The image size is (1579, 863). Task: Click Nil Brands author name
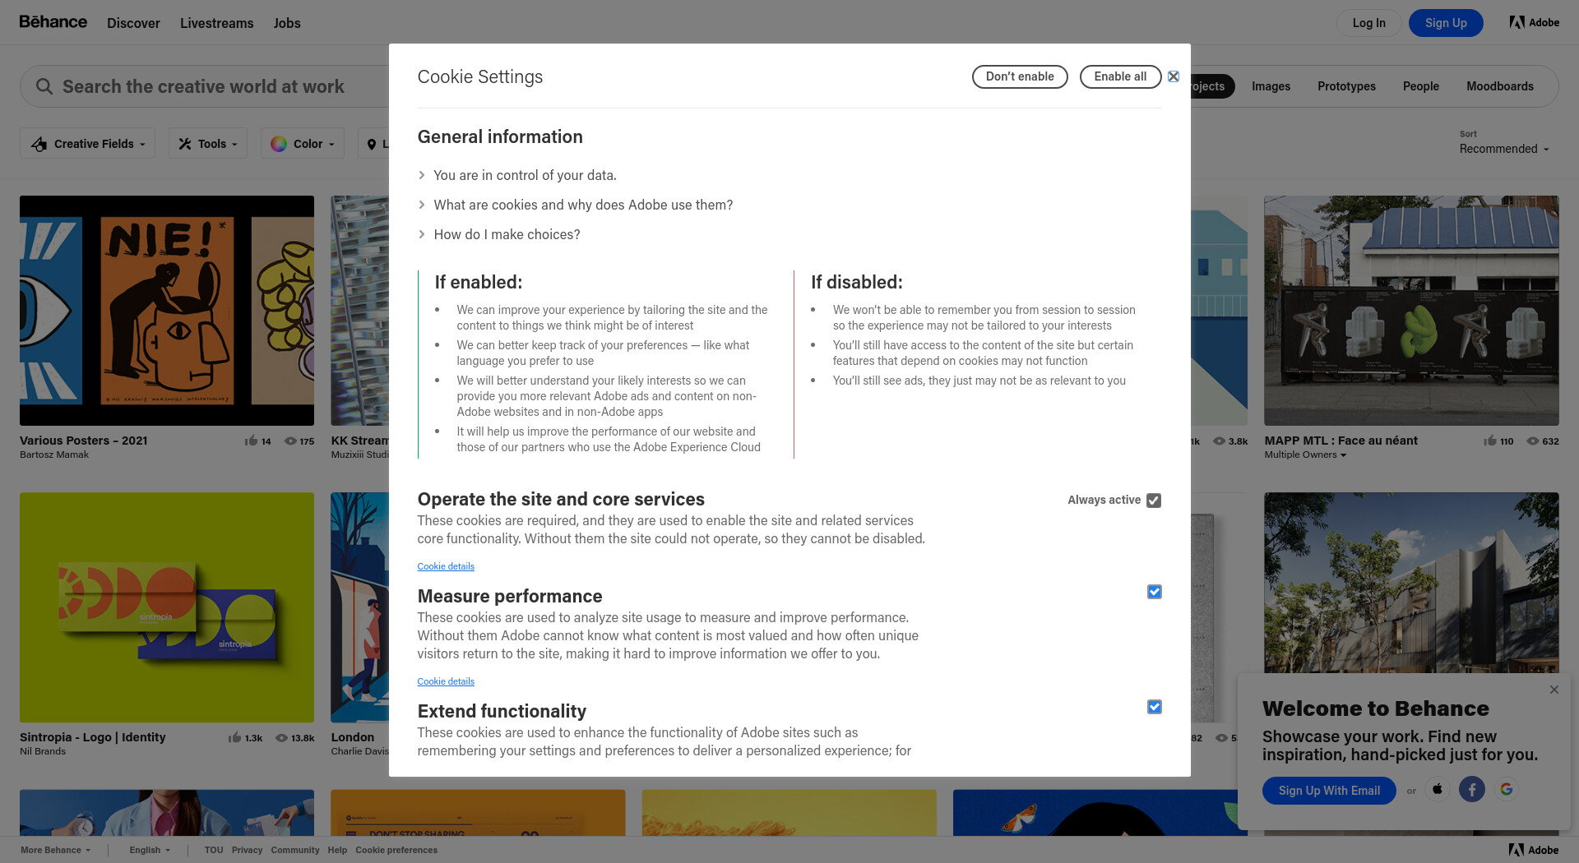pos(43,751)
